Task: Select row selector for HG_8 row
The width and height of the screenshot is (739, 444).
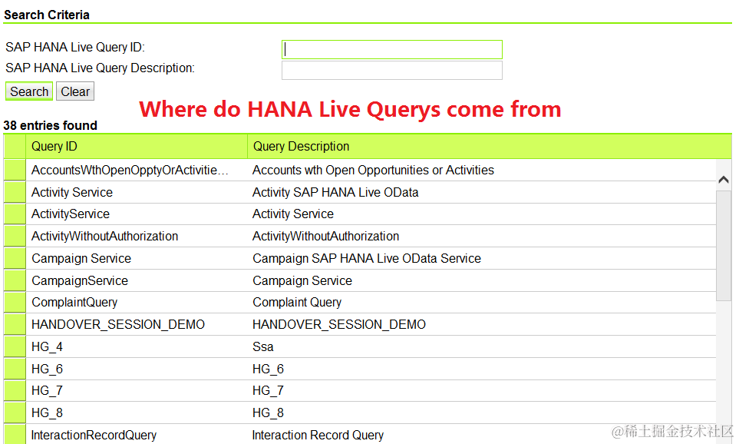Action: [15, 413]
